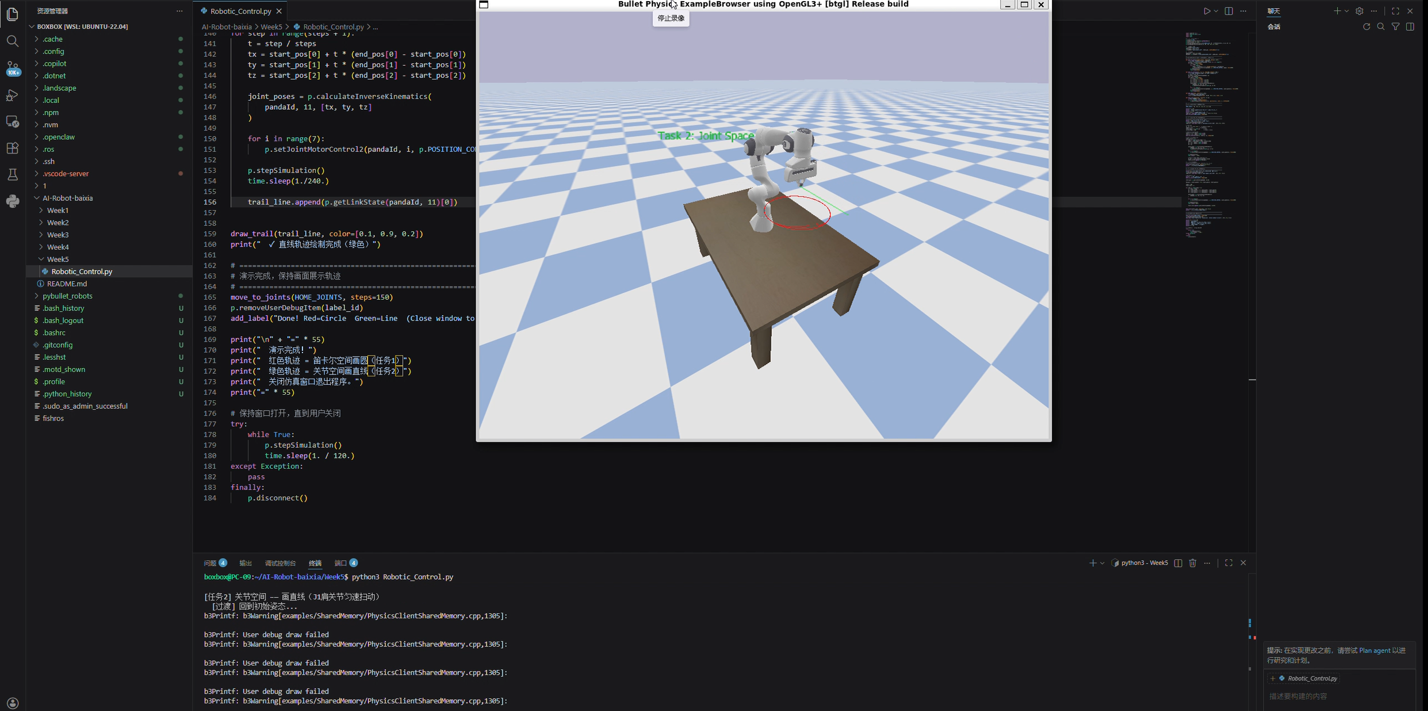Filter the chat sessions
Image resolution: width=1428 pixels, height=711 pixels.
1395,26
